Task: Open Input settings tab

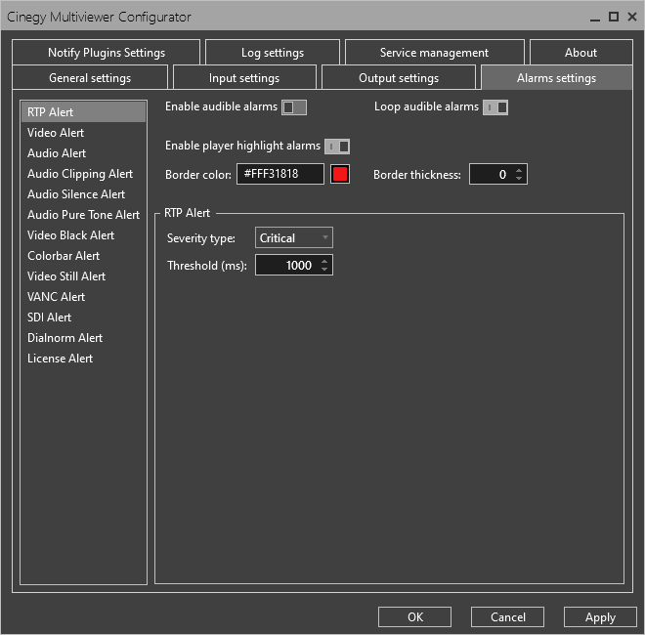Action: click(244, 78)
